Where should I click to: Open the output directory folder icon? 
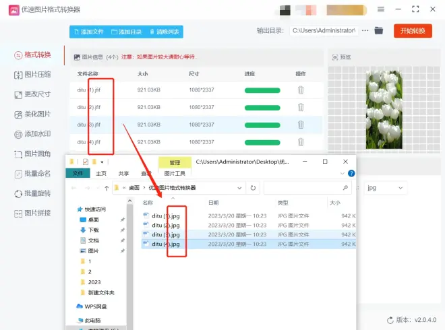tap(379, 31)
